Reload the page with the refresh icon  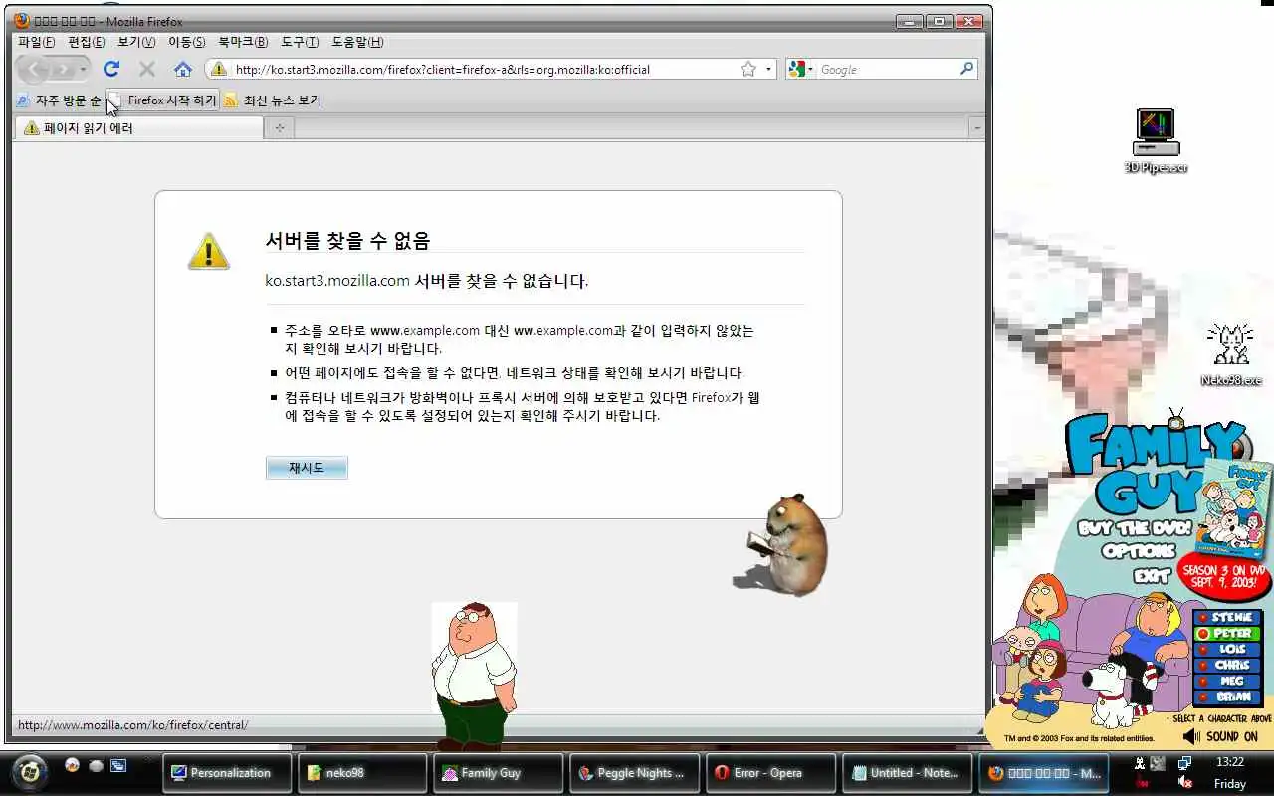pyautogui.click(x=111, y=69)
